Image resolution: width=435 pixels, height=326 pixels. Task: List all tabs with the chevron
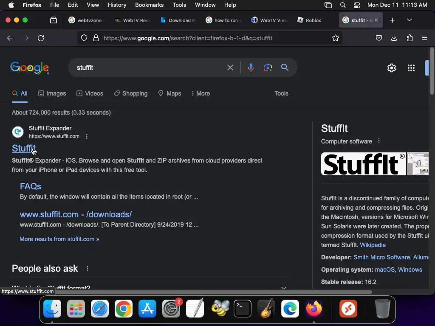409,20
